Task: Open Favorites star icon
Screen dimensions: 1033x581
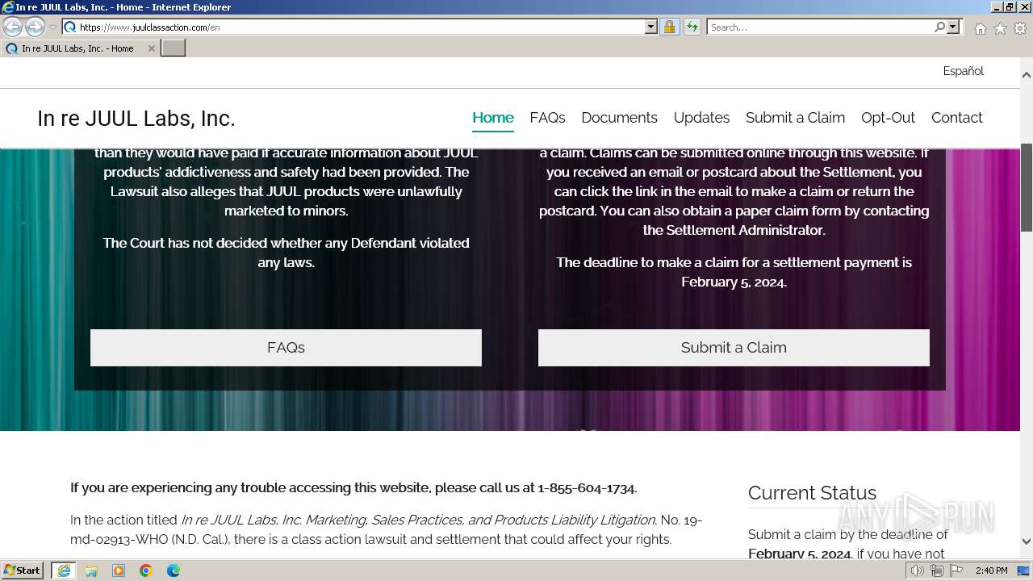Action: point(1000,28)
